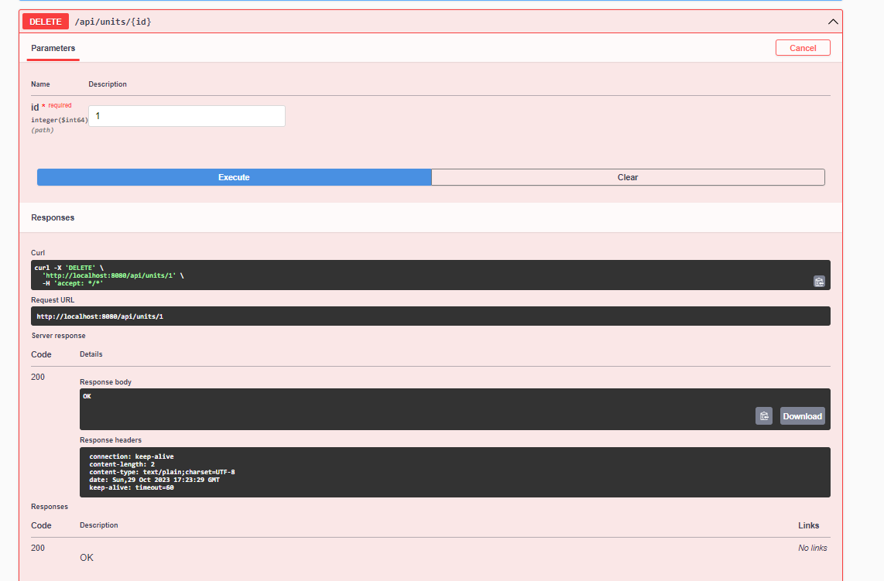Download the response body
The height and width of the screenshot is (581, 884).
click(802, 416)
